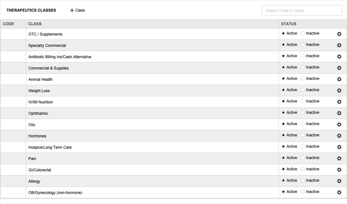Click the gear icon beside Ophthalmic
This screenshot has width=347, height=204.
339,113
